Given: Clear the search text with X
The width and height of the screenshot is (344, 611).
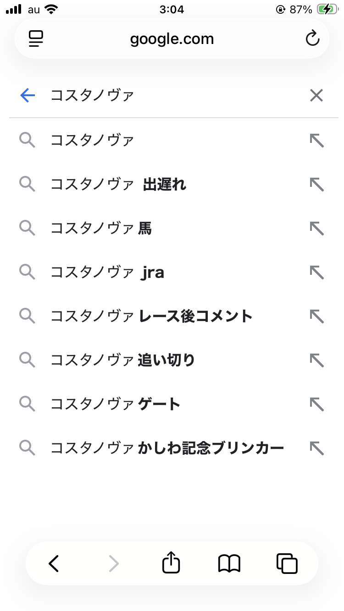Looking at the screenshot, I should pyautogui.click(x=316, y=95).
